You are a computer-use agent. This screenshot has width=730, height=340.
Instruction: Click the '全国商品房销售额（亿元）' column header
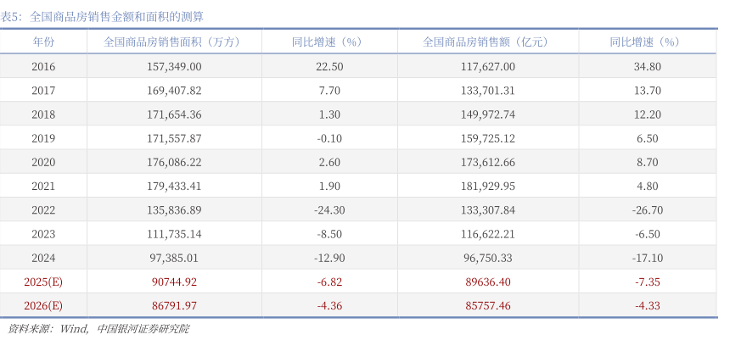(485, 42)
